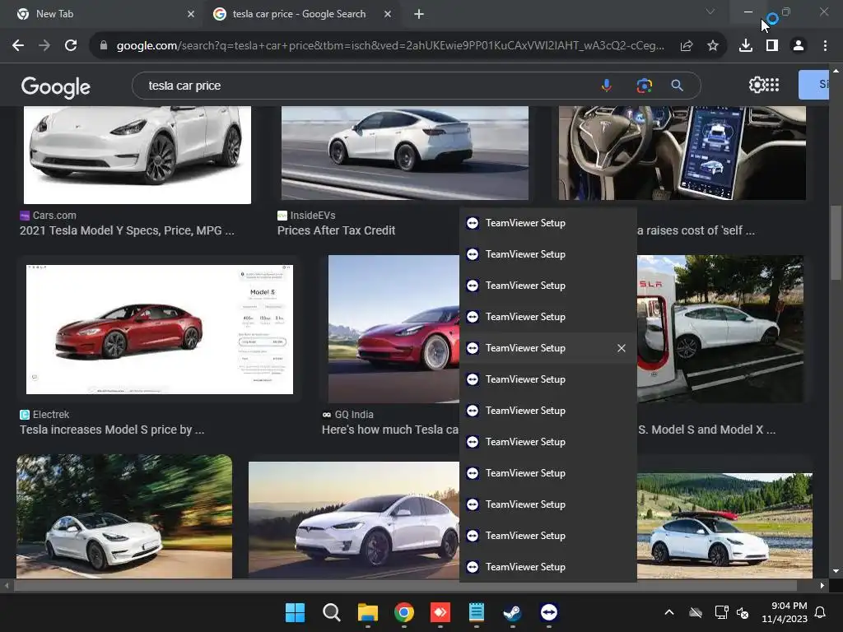
Task: Open the Notepad taskbar app
Action: 477,612
